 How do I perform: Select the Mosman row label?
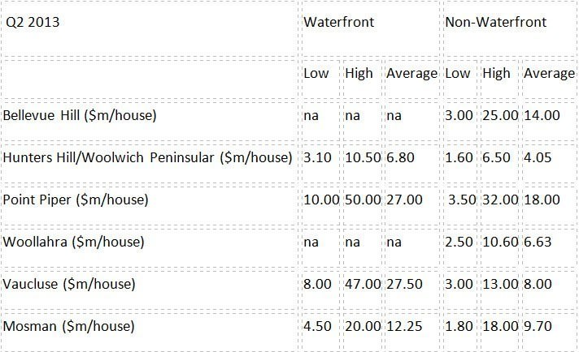coord(68,327)
